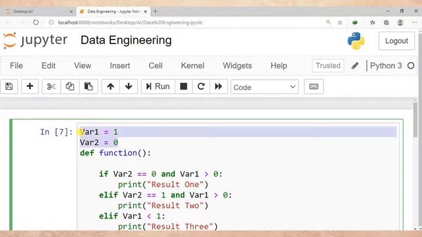This screenshot has width=422, height=237.
Task: Open the View menu
Action: tap(82, 66)
